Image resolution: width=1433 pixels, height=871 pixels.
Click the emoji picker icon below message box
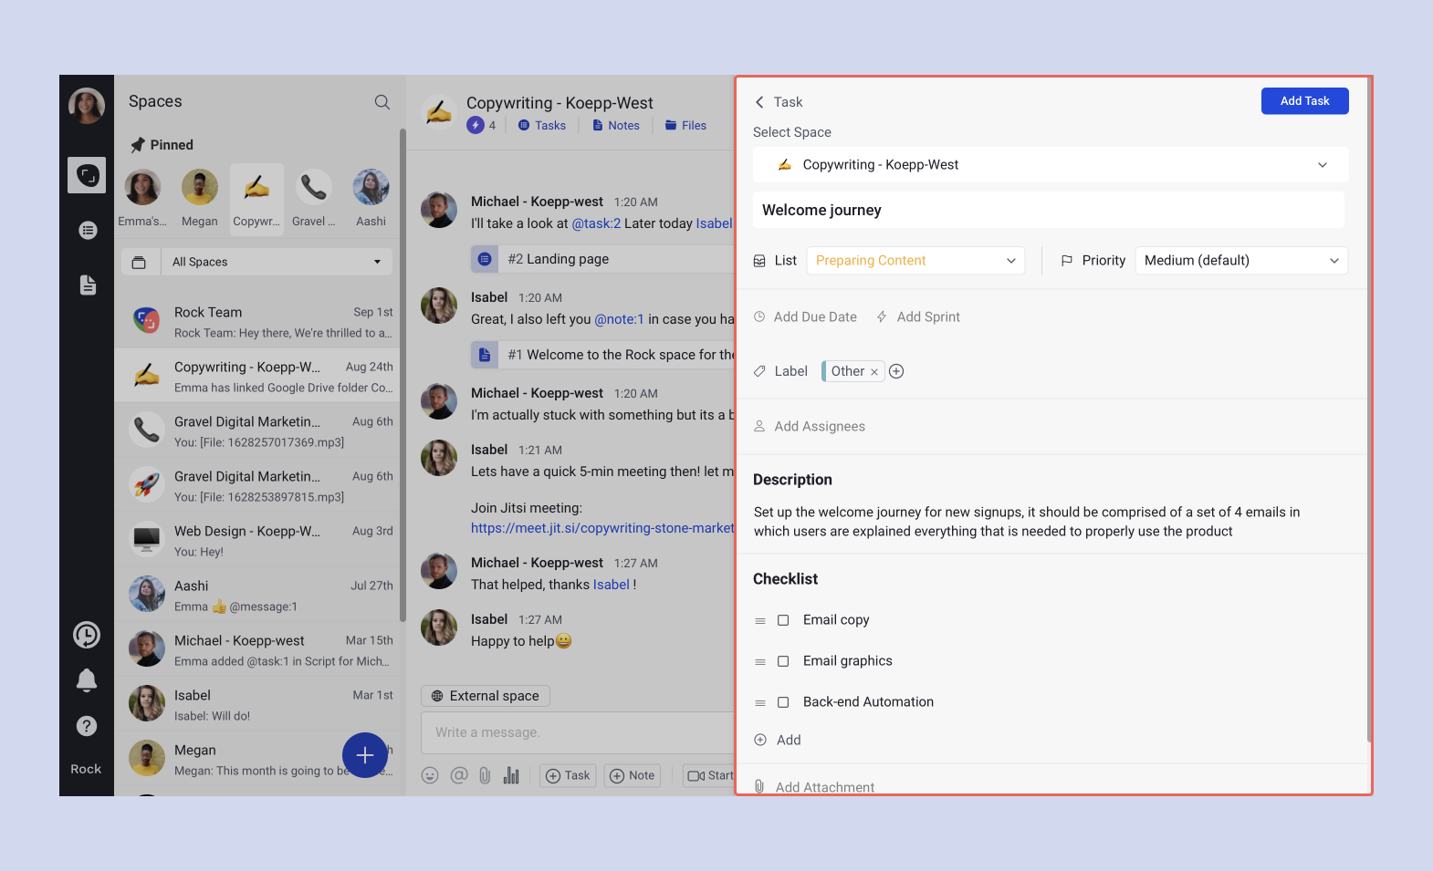tap(430, 775)
